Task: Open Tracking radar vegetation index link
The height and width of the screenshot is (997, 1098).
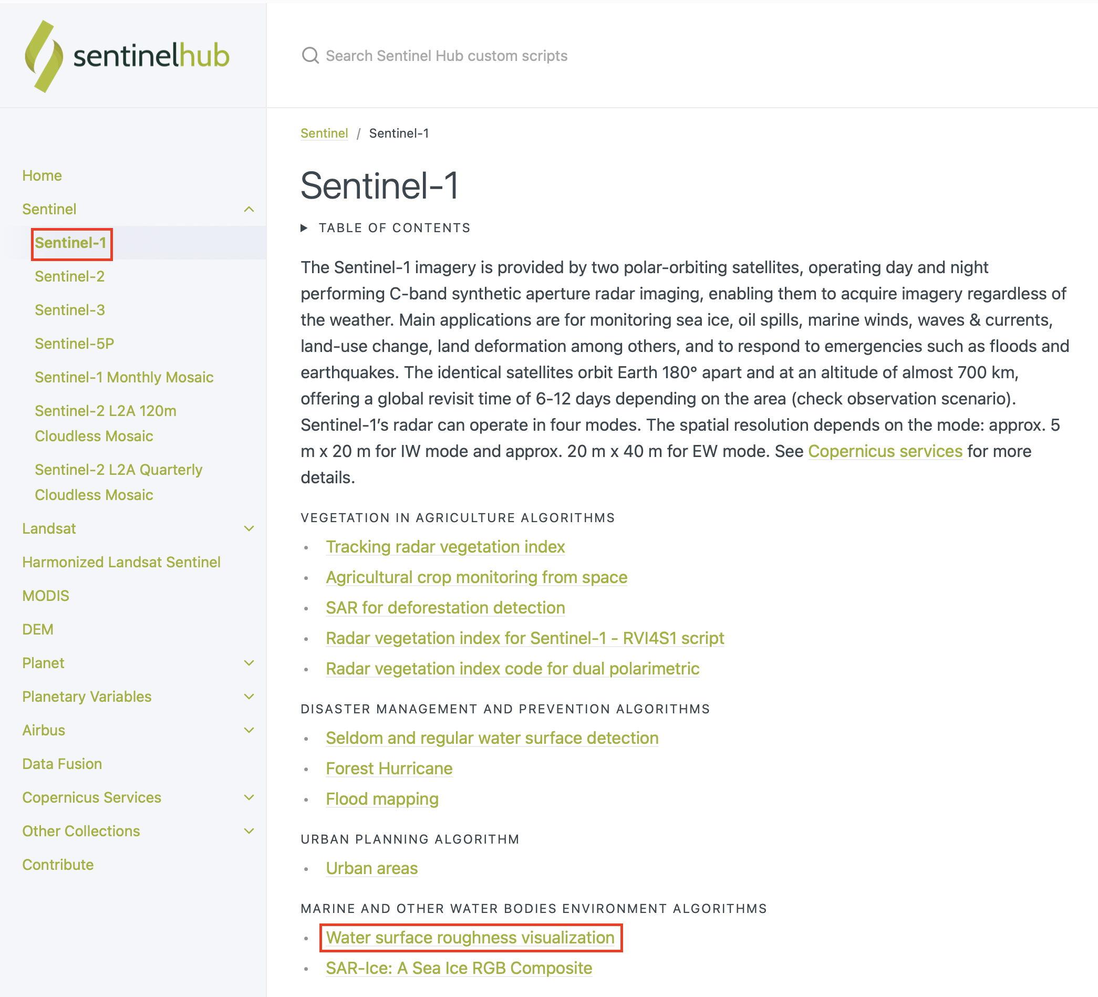Action: [x=445, y=547]
